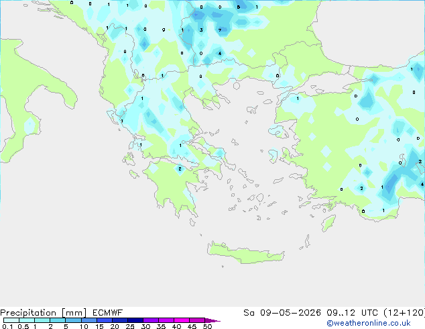The width and height of the screenshot is (425, 329).
Task: Click the 10 to 15 mm legend swatch
Action: click(x=88, y=320)
